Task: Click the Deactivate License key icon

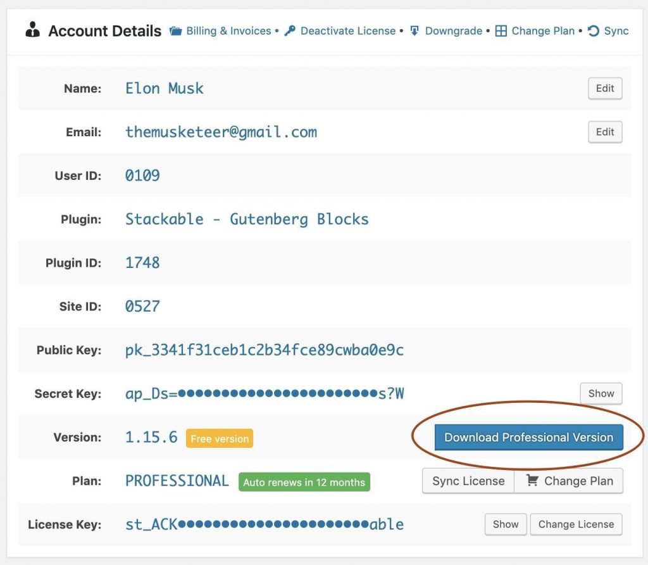Action: (x=290, y=31)
